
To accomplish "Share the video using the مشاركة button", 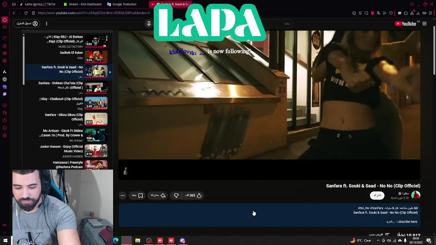I will [x=158, y=195].
